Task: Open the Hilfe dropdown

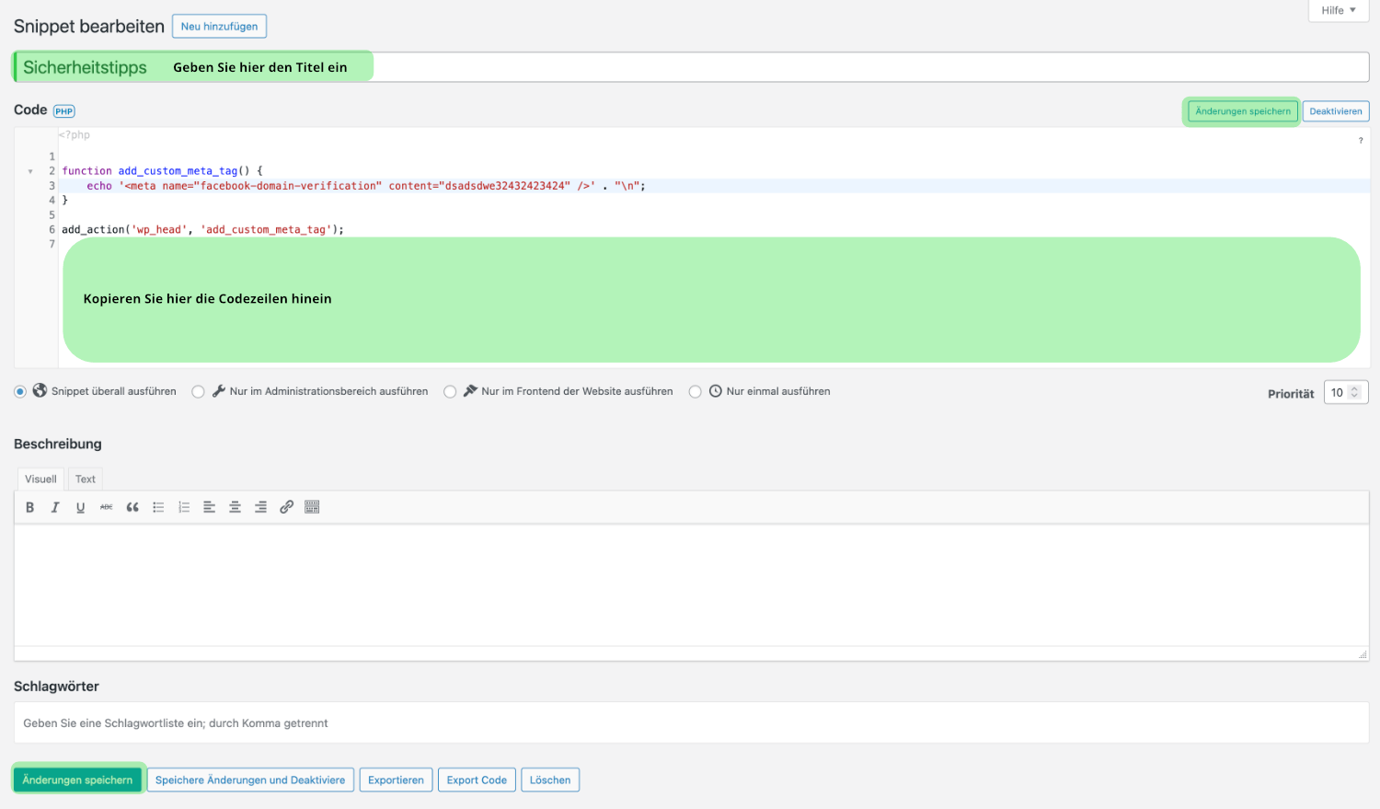Action: pyautogui.click(x=1339, y=10)
